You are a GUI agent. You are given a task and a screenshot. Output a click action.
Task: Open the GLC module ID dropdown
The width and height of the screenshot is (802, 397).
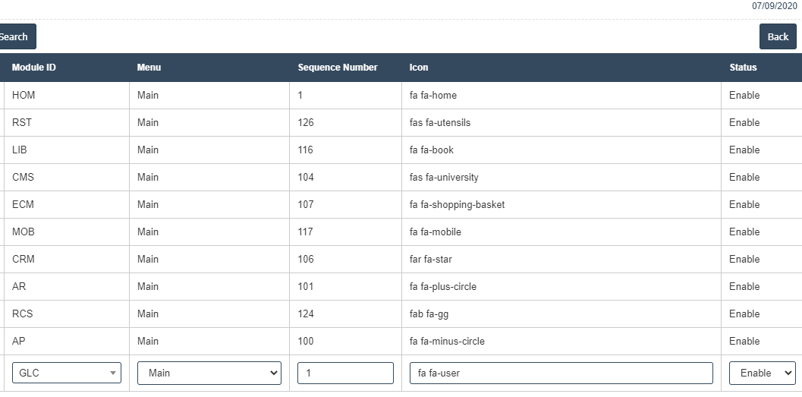(x=67, y=373)
